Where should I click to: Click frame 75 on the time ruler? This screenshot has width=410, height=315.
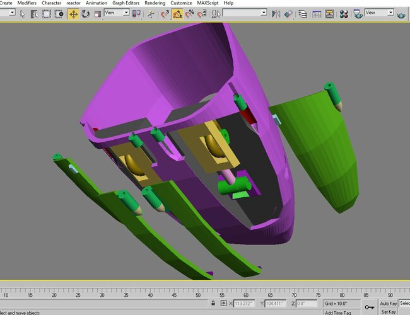coord(318,295)
